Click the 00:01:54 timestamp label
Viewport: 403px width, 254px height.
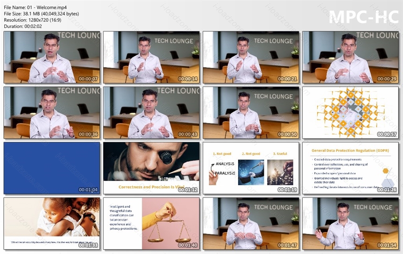tap(387, 245)
